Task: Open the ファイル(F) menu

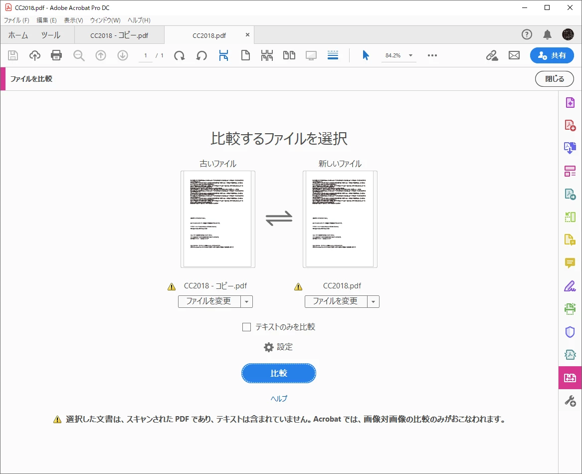Action: (x=16, y=20)
